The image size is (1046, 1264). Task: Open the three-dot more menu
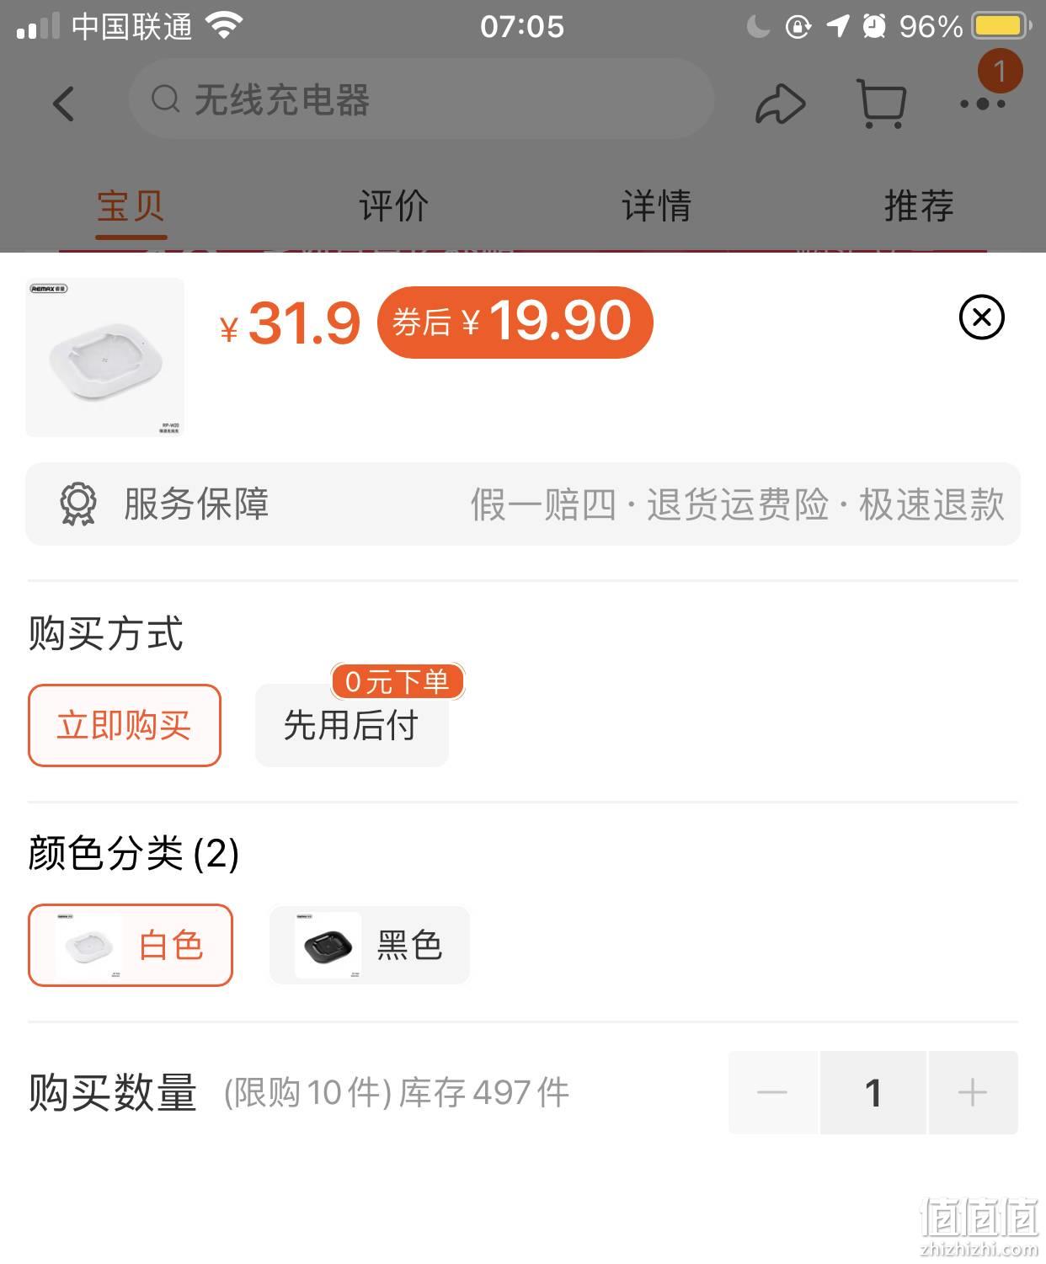point(983,104)
